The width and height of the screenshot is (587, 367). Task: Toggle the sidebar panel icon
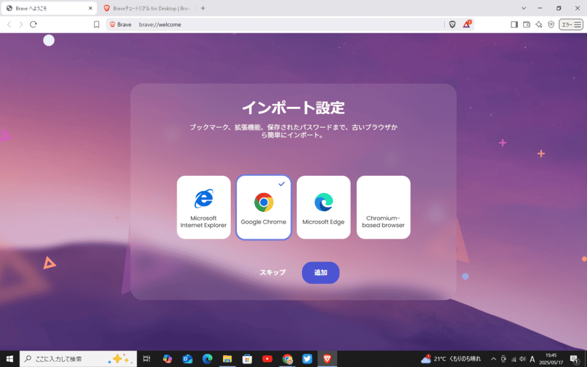[514, 24]
